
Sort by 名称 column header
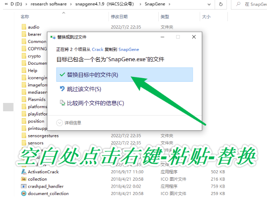tap(25, 17)
